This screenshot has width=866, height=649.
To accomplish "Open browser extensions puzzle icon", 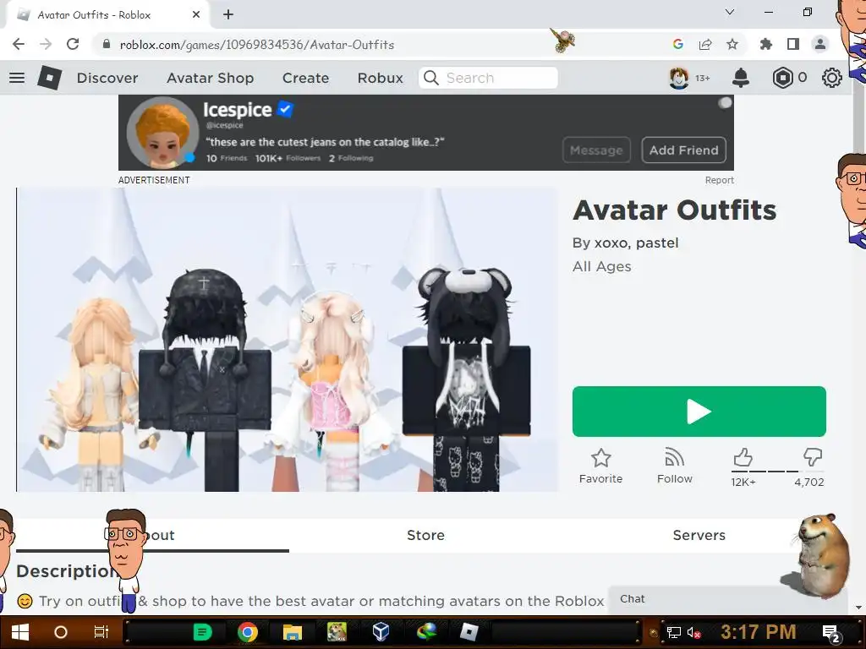I will pos(766,44).
